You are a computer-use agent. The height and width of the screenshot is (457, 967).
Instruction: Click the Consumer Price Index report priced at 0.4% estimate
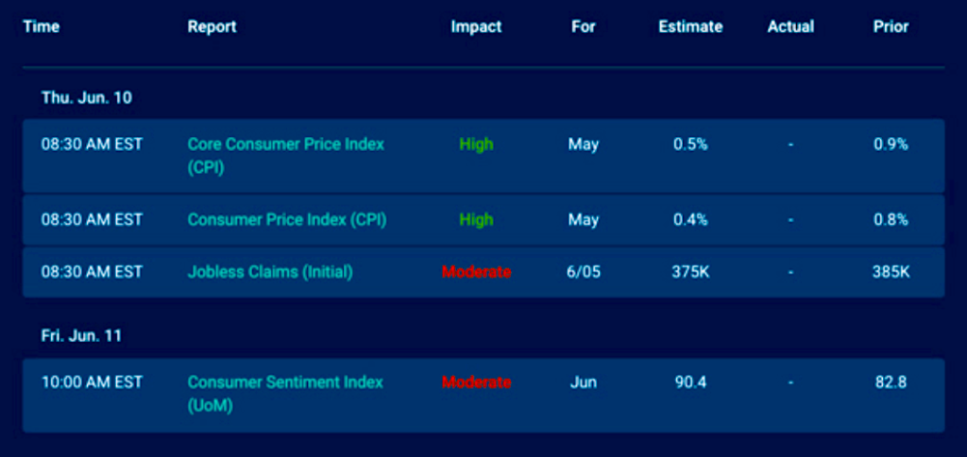287,220
